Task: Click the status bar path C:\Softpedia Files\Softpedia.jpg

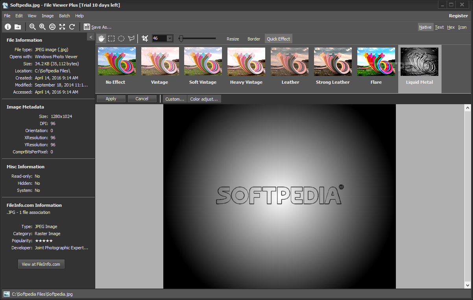Action: click(x=42, y=294)
